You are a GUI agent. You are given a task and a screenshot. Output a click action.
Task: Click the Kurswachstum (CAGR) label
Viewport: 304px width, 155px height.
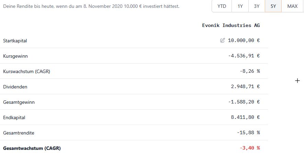[x=24, y=71]
